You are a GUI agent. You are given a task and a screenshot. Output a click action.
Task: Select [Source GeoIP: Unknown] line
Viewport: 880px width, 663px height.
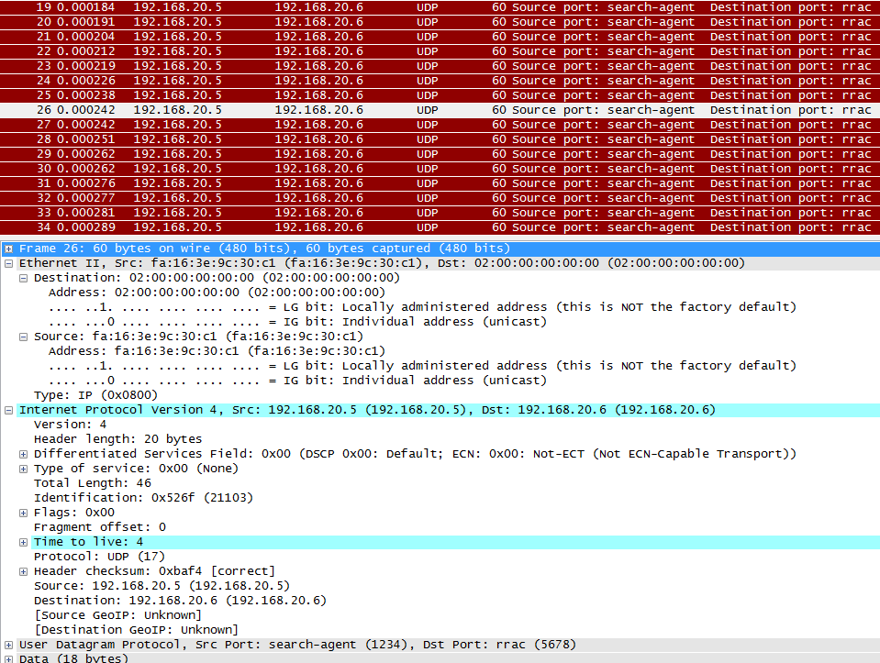117,615
